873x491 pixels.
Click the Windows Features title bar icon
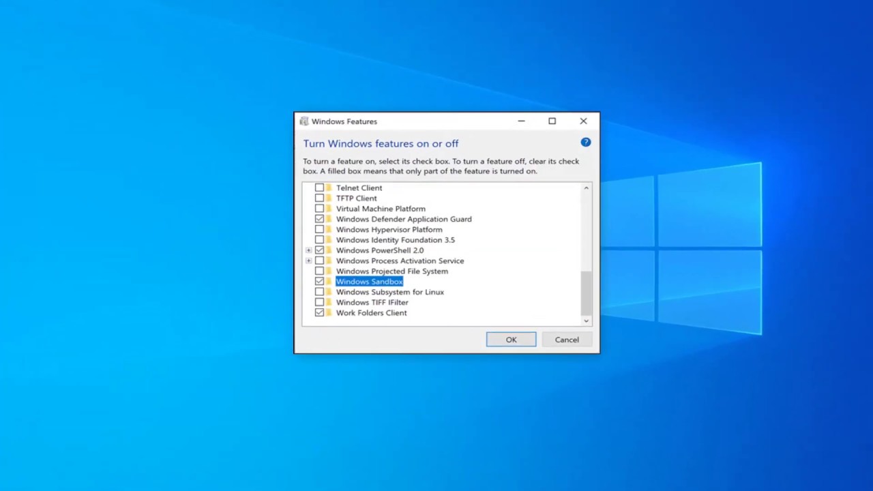pos(304,121)
